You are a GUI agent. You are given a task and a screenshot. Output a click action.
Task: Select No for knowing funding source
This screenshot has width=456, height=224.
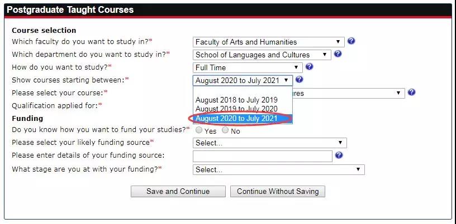pyautogui.click(x=225, y=131)
